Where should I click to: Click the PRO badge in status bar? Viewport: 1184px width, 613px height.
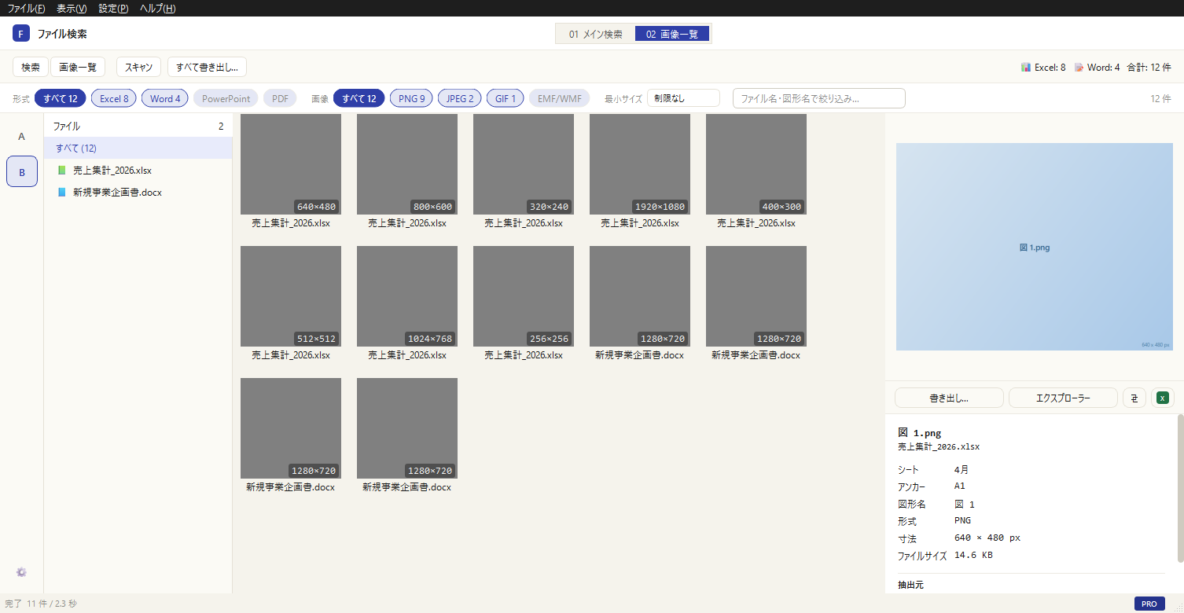pyautogui.click(x=1149, y=604)
